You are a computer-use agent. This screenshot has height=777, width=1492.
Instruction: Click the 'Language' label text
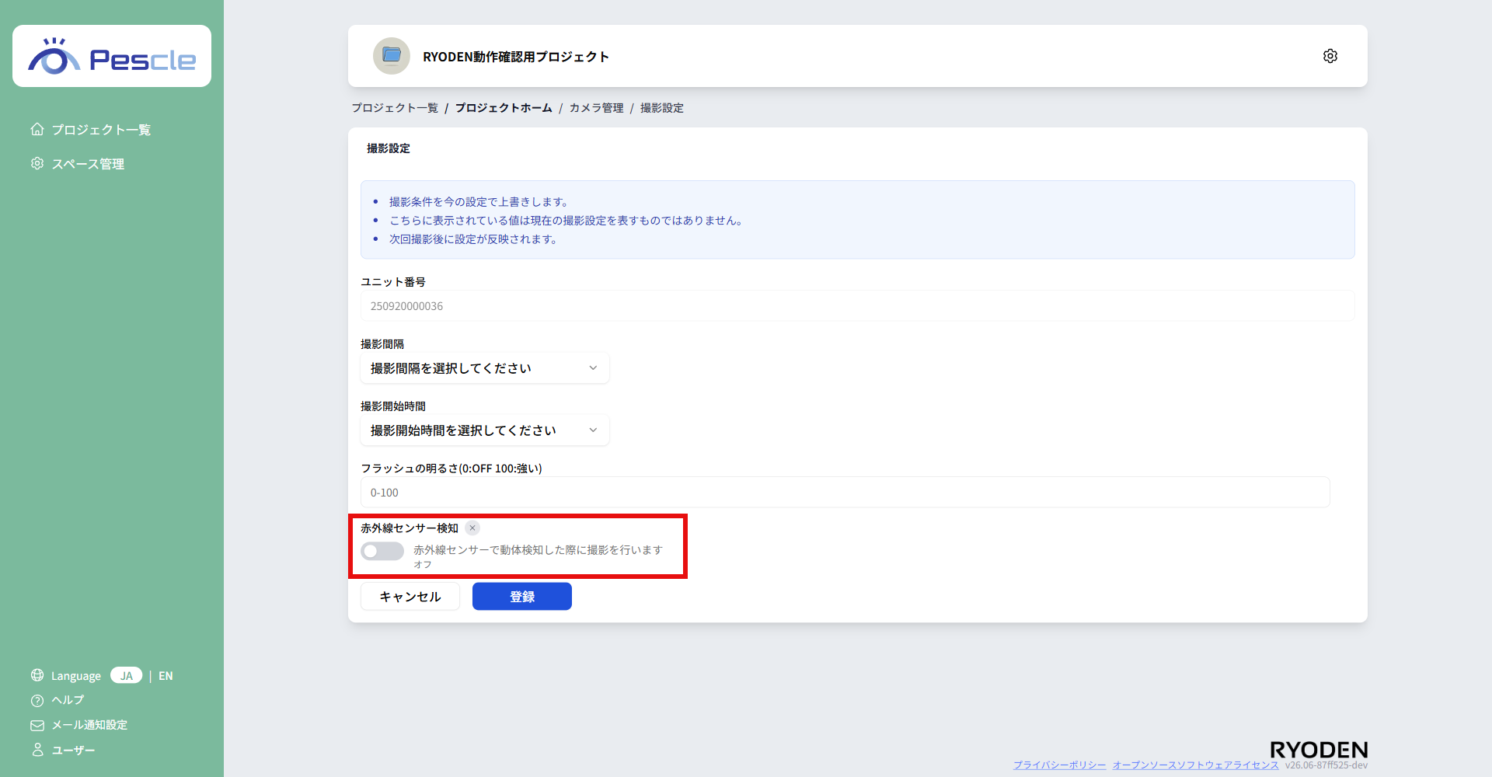(76, 676)
